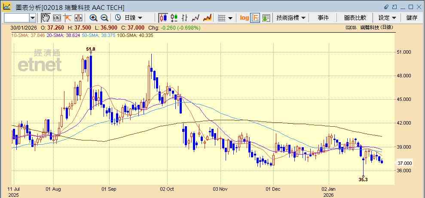This screenshot has width=425, height=198.
Task: Click the L: 36.900 low value
Action: click(x=106, y=27)
